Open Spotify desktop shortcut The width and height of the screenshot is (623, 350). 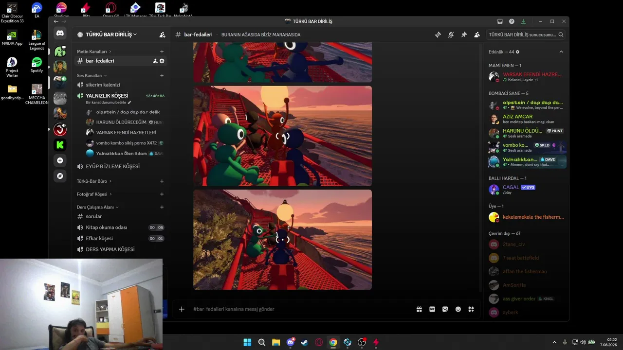tap(37, 65)
